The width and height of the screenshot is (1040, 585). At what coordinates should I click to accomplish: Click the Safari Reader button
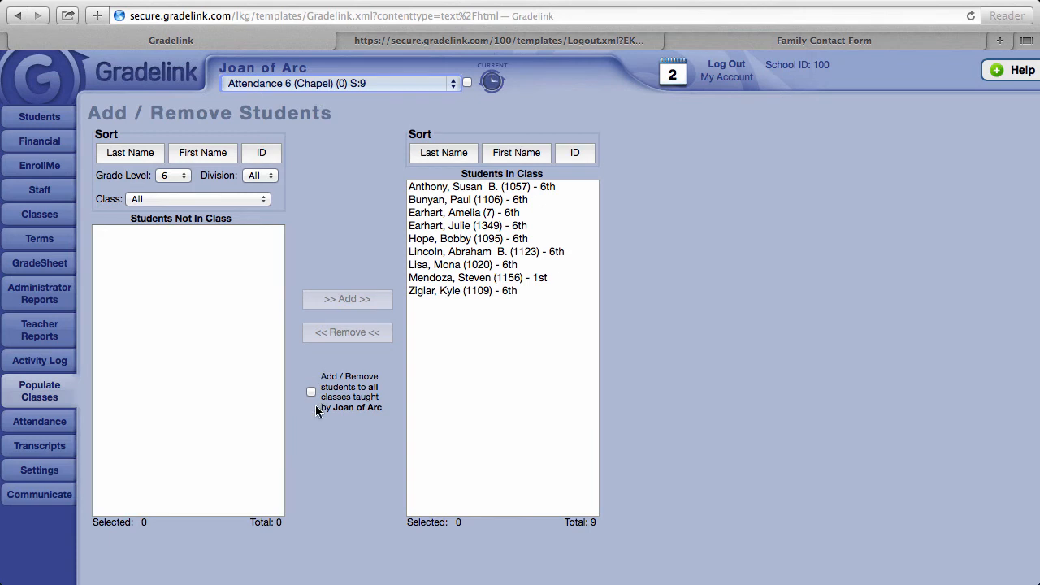click(x=1007, y=15)
